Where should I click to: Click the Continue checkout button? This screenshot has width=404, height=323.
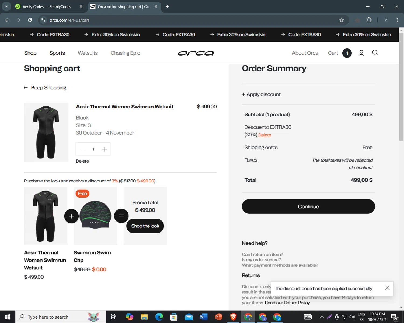308,206
